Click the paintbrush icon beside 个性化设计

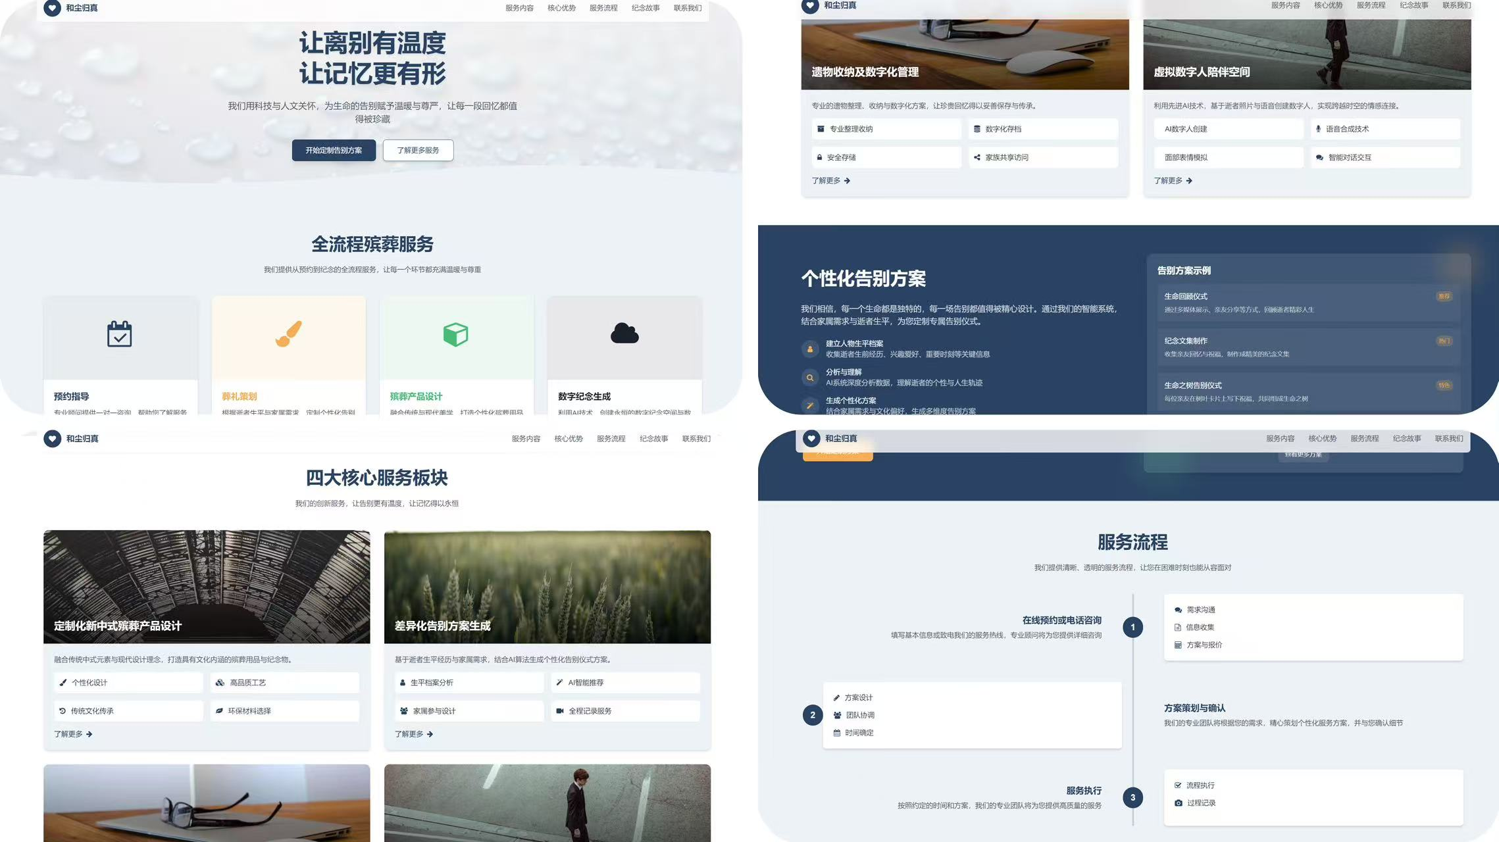63,683
